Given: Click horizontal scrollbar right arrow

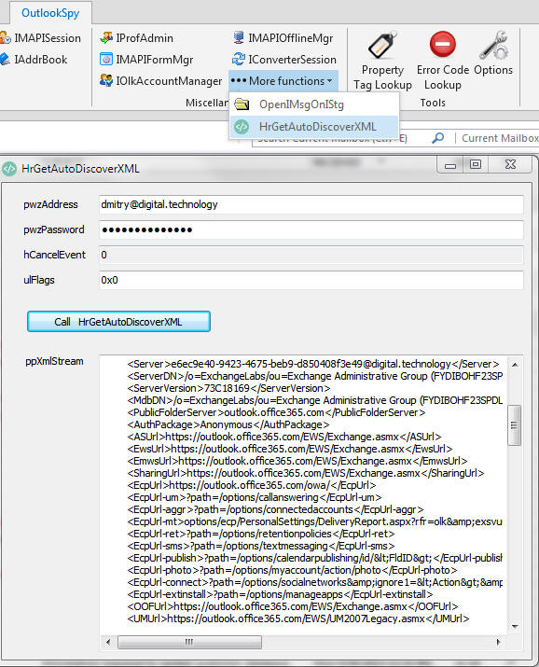Looking at the screenshot, I should (x=498, y=642).
